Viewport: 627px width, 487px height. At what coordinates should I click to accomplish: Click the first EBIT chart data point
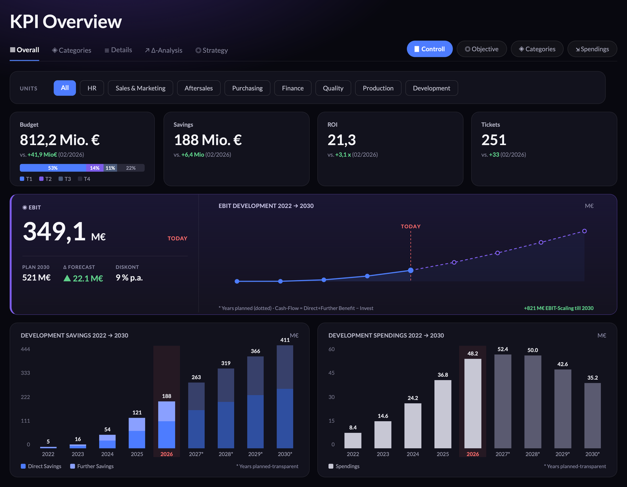pos(237,281)
